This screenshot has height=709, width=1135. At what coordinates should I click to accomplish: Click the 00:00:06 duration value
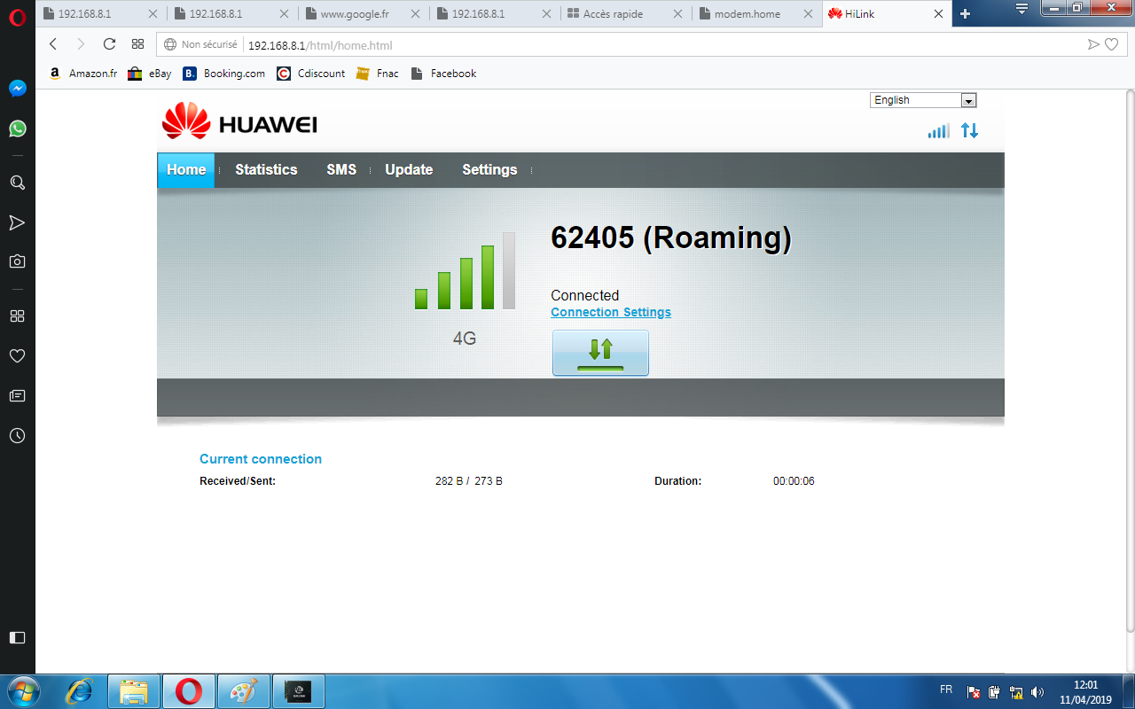794,481
